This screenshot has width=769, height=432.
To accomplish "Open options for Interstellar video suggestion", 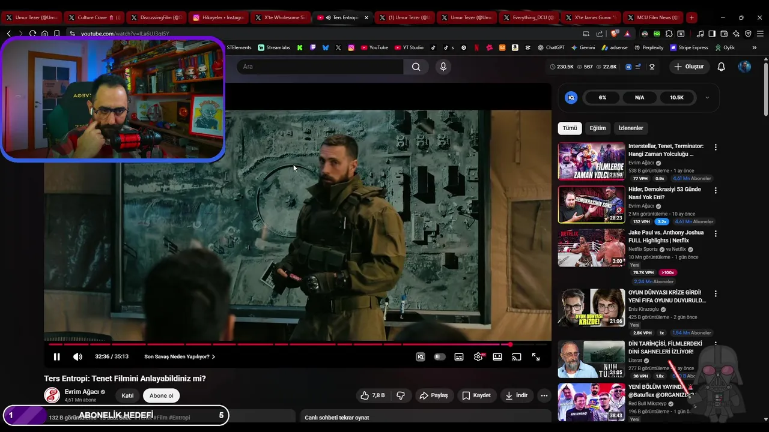I will (x=715, y=147).
